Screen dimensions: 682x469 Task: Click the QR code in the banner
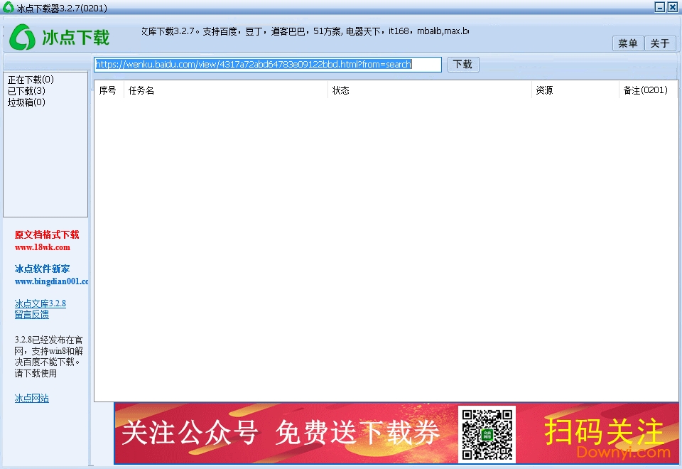click(487, 434)
